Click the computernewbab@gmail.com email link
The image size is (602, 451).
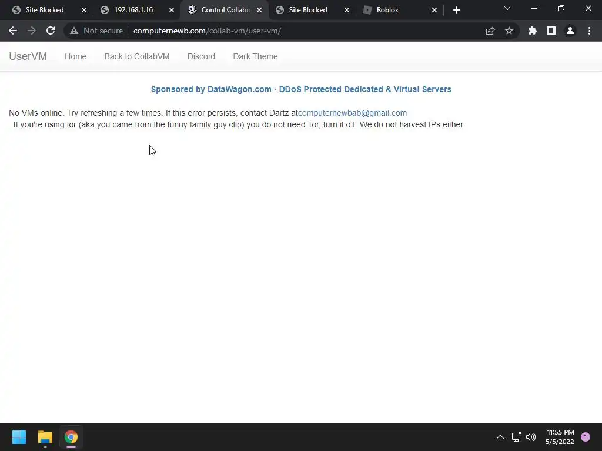353,113
